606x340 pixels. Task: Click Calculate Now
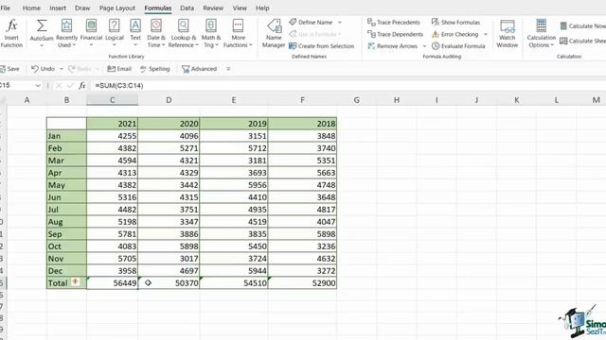pos(583,25)
